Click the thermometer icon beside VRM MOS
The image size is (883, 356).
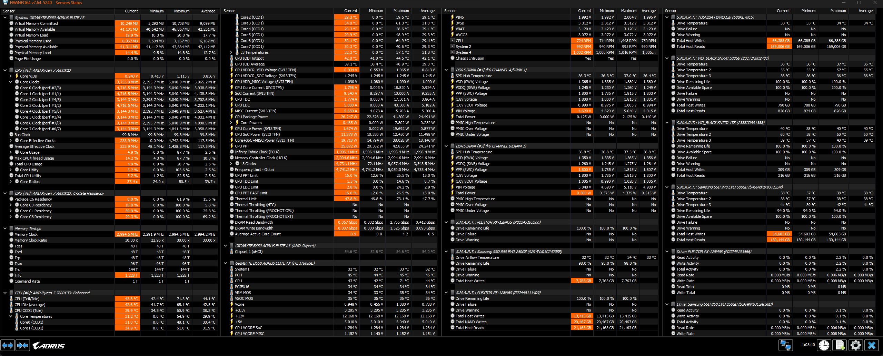click(232, 293)
